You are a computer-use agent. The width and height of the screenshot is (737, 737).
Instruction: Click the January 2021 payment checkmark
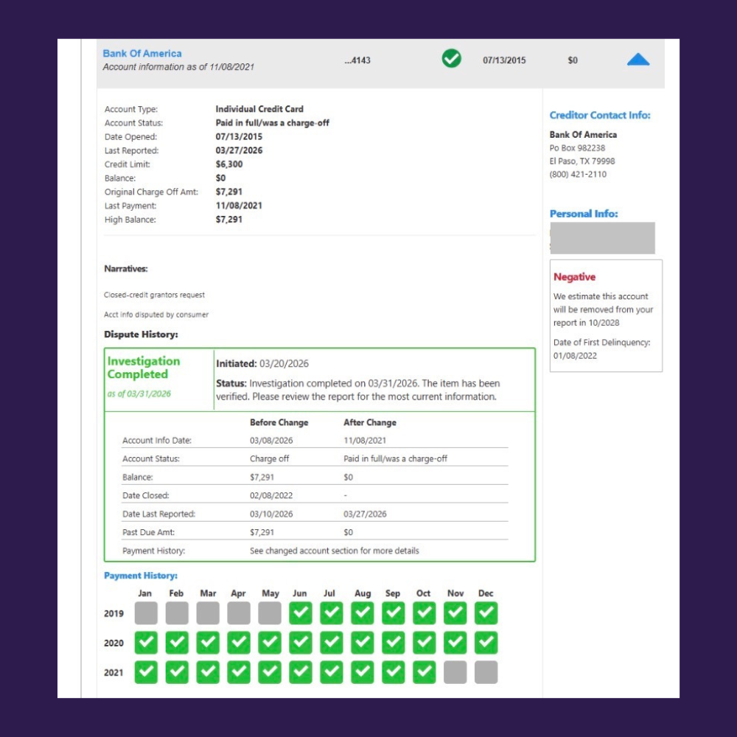pyautogui.click(x=146, y=672)
